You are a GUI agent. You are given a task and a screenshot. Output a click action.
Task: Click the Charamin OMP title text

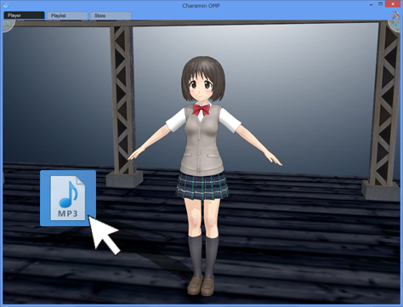pyautogui.click(x=201, y=6)
